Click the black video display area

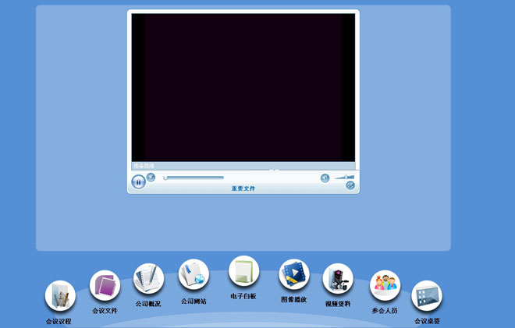click(x=243, y=87)
